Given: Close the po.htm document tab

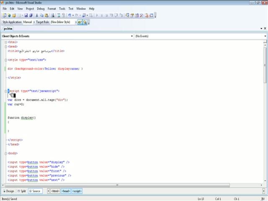Looking at the screenshot, I should [265, 28].
